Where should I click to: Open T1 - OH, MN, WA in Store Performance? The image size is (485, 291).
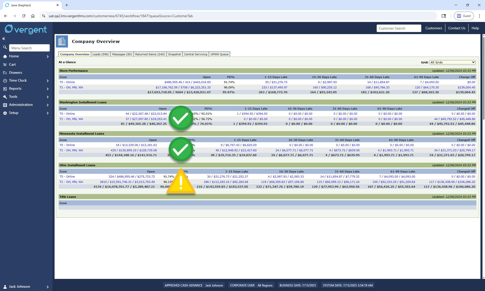[71, 87]
